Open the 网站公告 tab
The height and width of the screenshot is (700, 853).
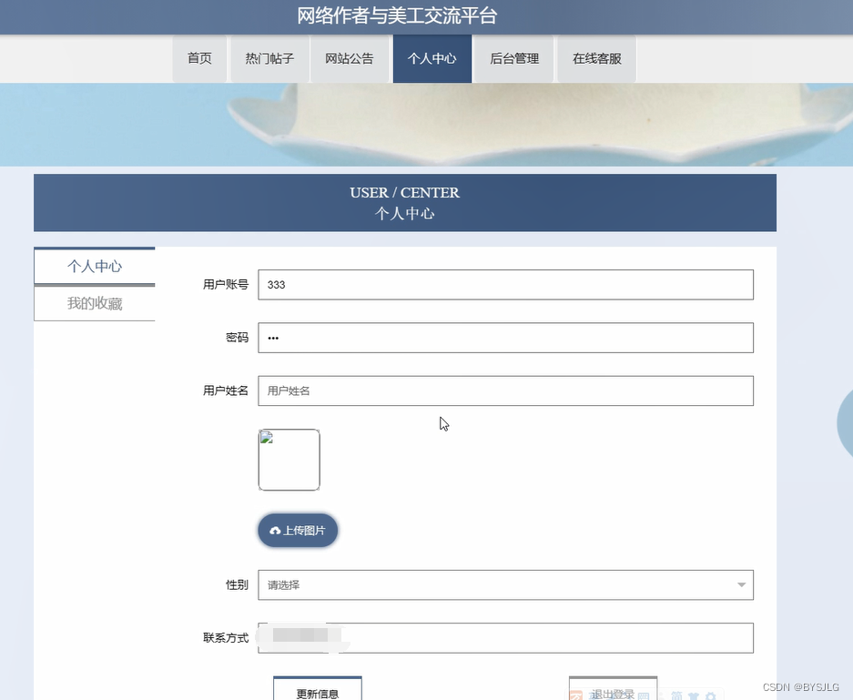pyautogui.click(x=350, y=59)
